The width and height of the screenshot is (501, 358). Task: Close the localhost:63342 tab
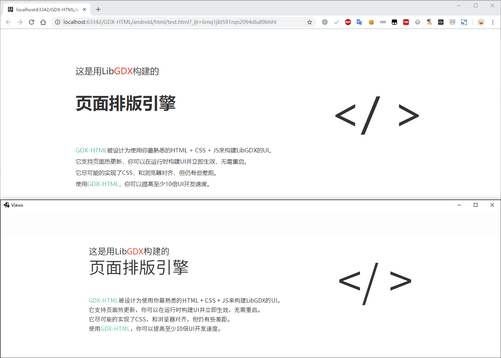84,9
